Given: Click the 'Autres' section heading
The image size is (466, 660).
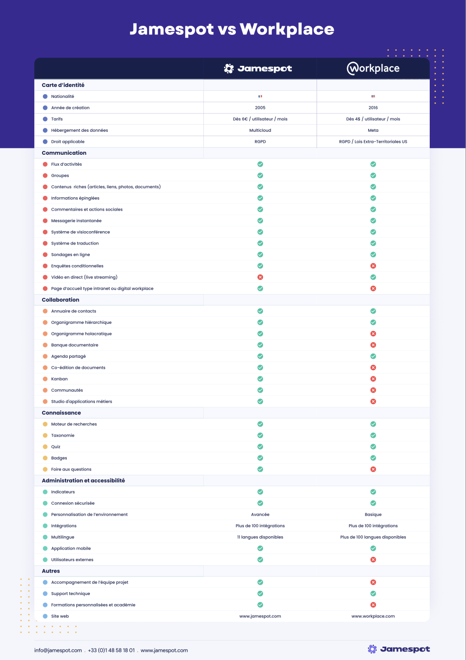Looking at the screenshot, I should point(51,571).
